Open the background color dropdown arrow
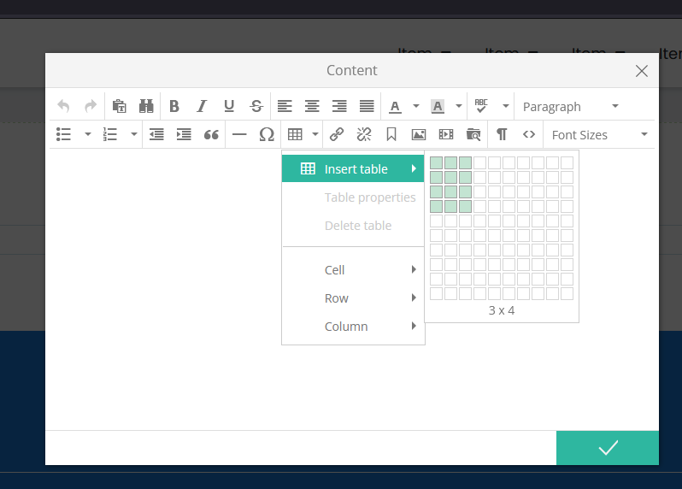The width and height of the screenshot is (682, 489). (x=459, y=106)
